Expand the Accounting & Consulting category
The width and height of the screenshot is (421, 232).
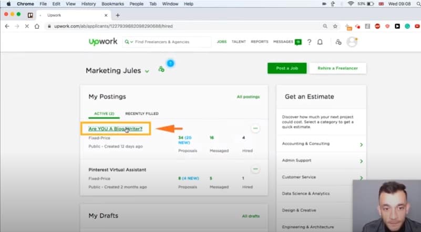tap(361, 144)
